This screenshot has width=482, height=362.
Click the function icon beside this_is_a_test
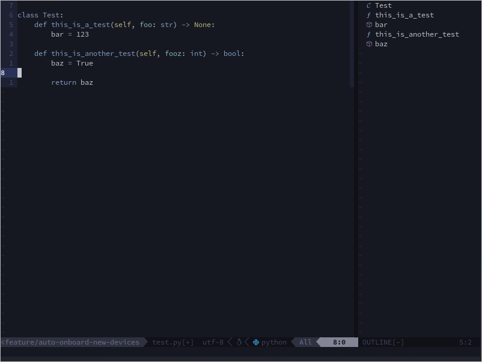coord(369,15)
